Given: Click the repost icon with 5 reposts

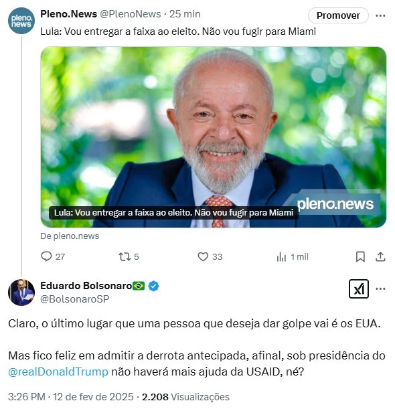Looking at the screenshot, I should coord(125,256).
